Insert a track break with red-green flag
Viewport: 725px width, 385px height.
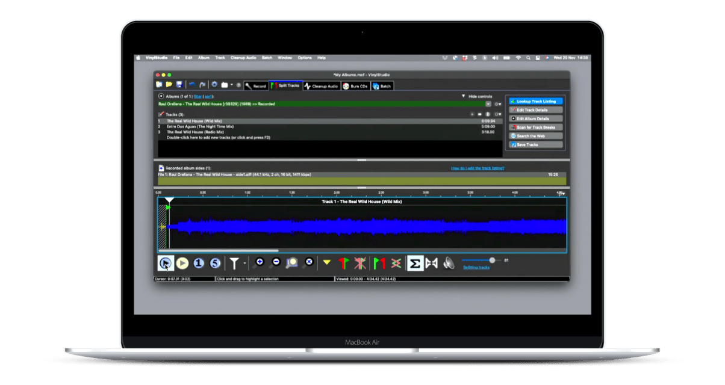pyautogui.click(x=343, y=263)
